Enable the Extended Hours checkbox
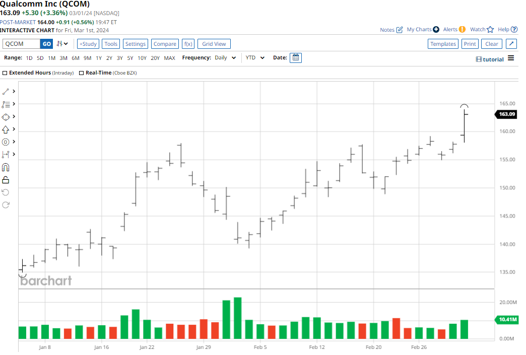526x355 pixels. coord(5,73)
